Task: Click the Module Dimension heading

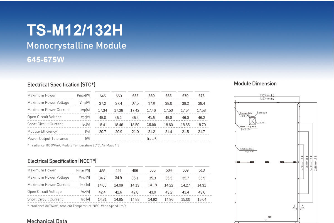Action: [255, 83]
